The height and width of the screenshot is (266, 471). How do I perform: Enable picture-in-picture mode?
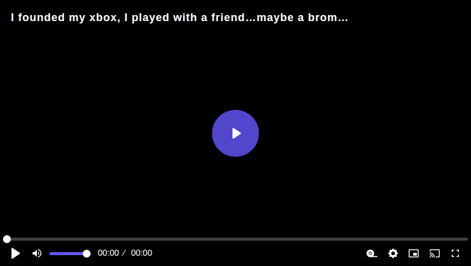point(414,253)
